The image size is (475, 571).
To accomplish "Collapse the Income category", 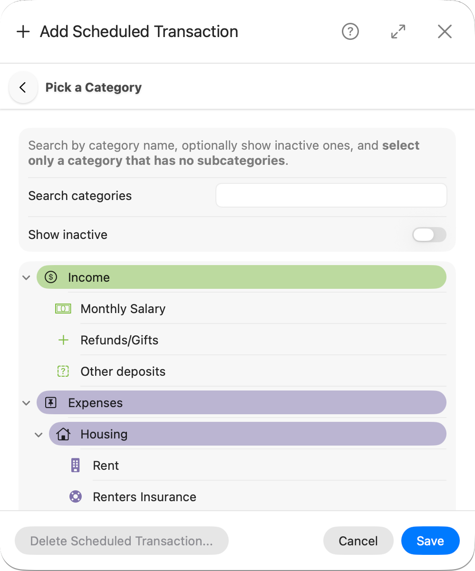I will [x=26, y=277].
